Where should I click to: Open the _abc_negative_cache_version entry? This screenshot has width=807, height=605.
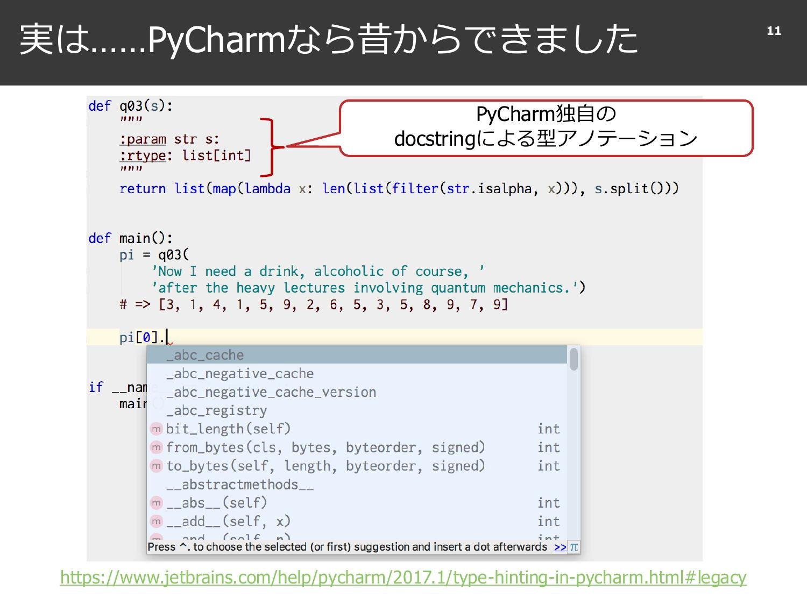[x=271, y=392]
